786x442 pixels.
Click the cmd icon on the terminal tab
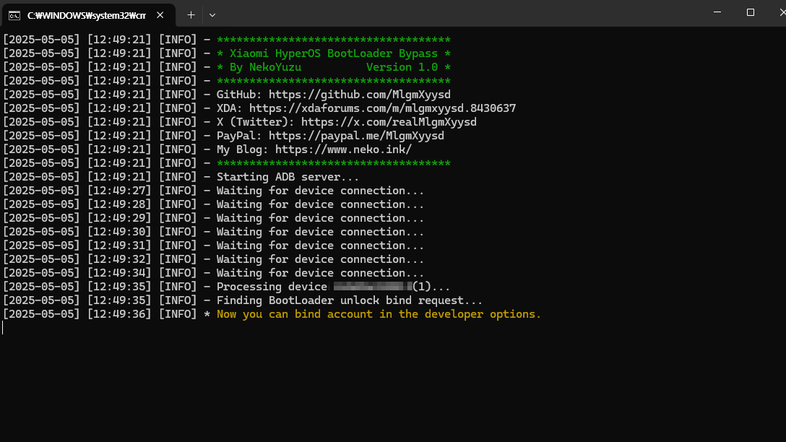14,16
